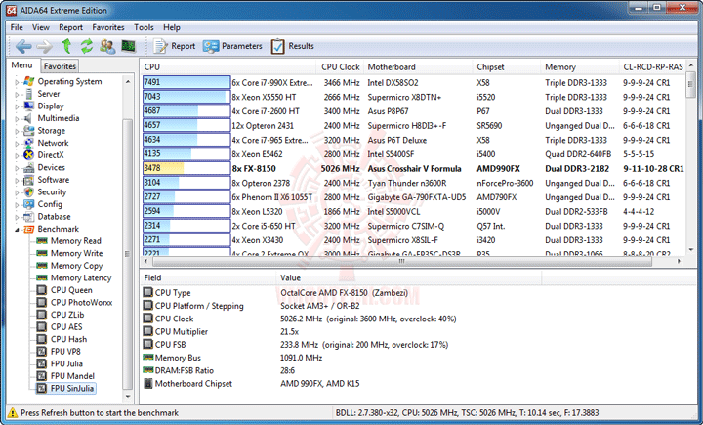
Task: Show the benchmark Results
Action: point(292,46)
